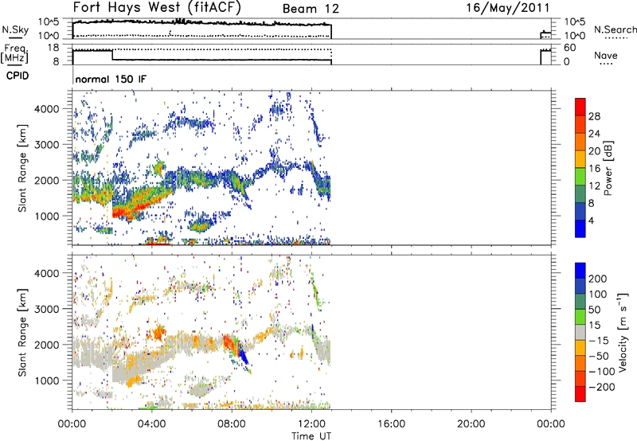Click the Velocity [m s-1] color bar label
The height and width of the screenshot is (441, 637).
pyautogui.click(x=623, y=332)
